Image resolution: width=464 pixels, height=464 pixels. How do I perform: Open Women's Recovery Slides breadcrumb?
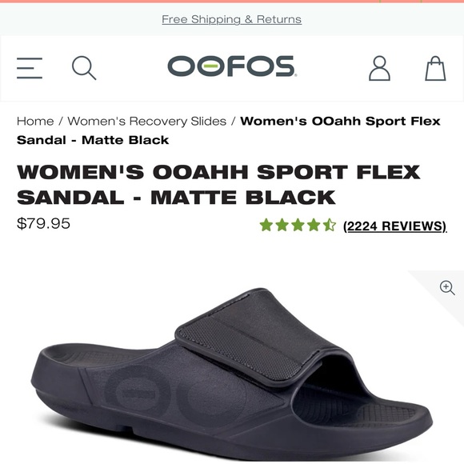146,122
